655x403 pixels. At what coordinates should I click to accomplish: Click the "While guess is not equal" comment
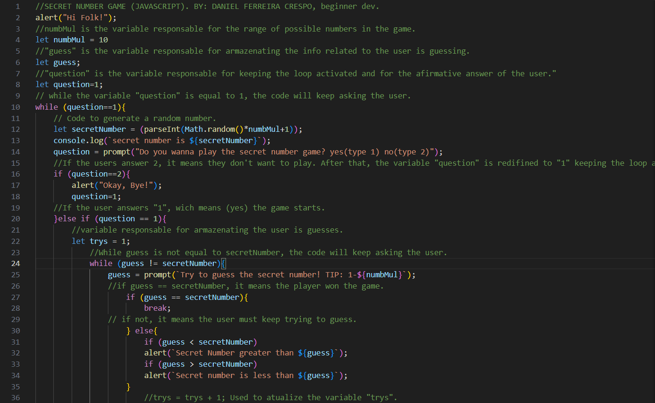point(268,253)
